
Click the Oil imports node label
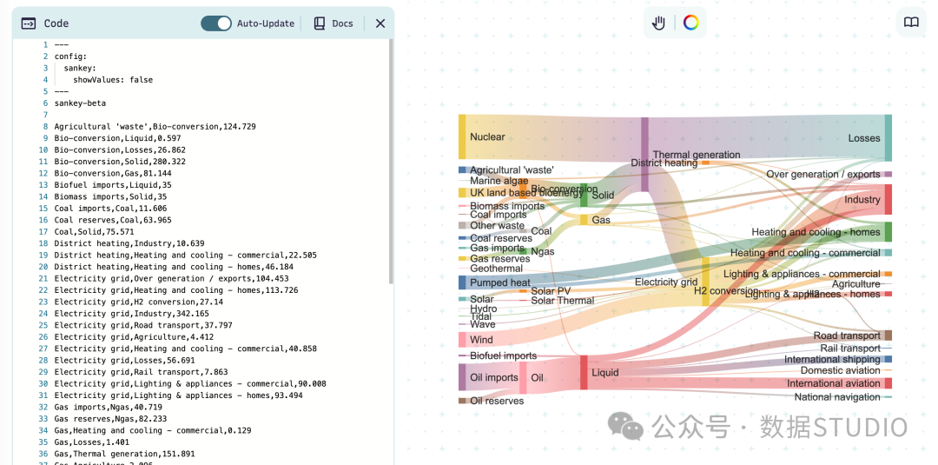pyautogui.click(x=493, y=377)
